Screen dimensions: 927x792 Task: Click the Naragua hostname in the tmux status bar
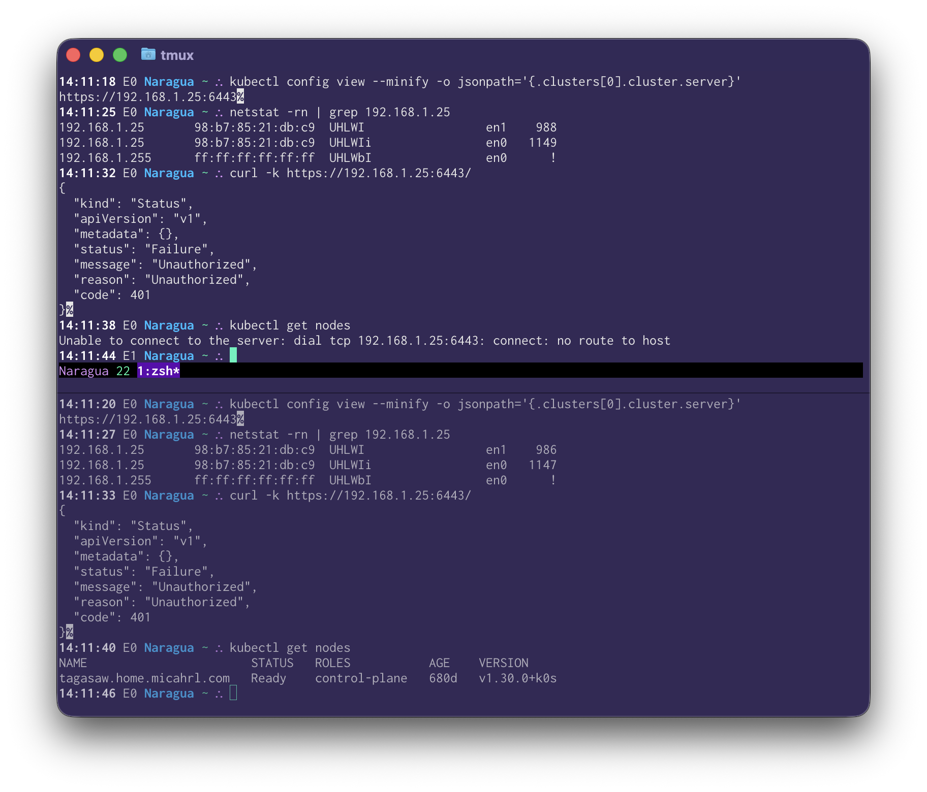tap(82, 371)
